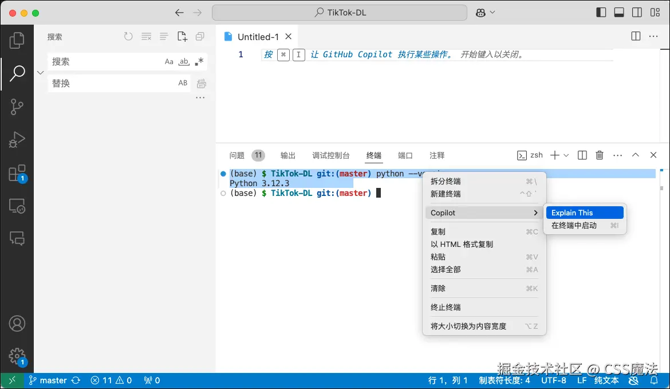The height and width of the screenshot is (389, 670).
Task: Choose 清除 from context menu
Action: point(484,289)
